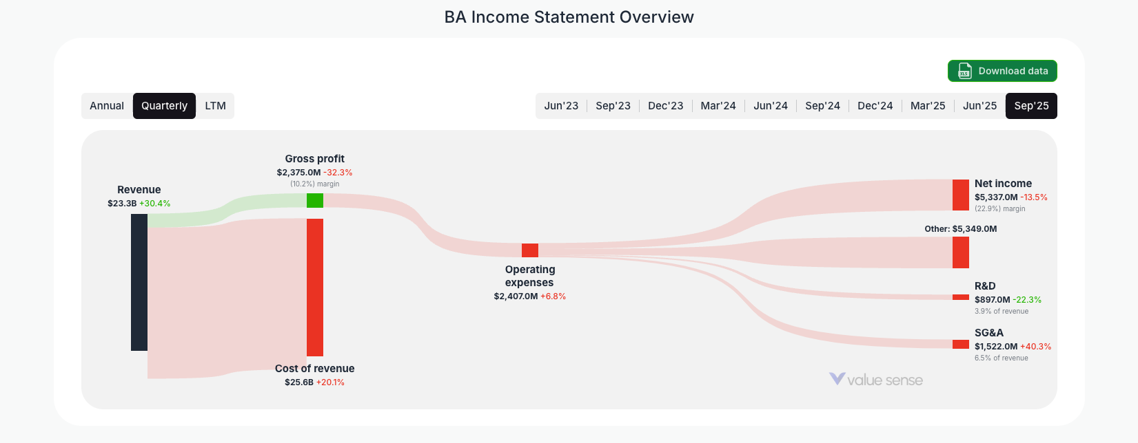Select the Sep'23 quarter
Screen dimensions: 1138x443
[x=613, y=105]
